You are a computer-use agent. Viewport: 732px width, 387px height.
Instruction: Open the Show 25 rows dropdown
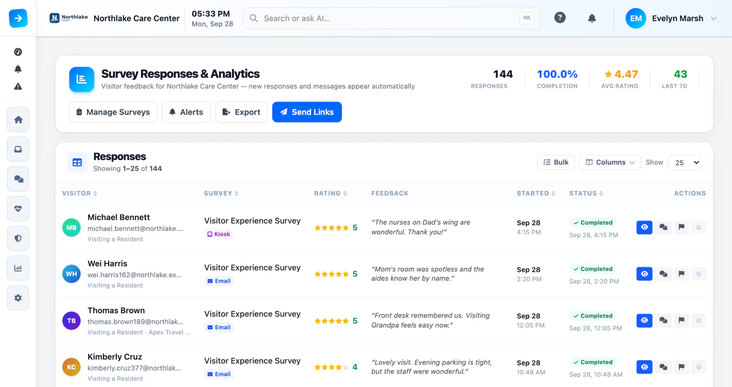(x=685, y=162)
